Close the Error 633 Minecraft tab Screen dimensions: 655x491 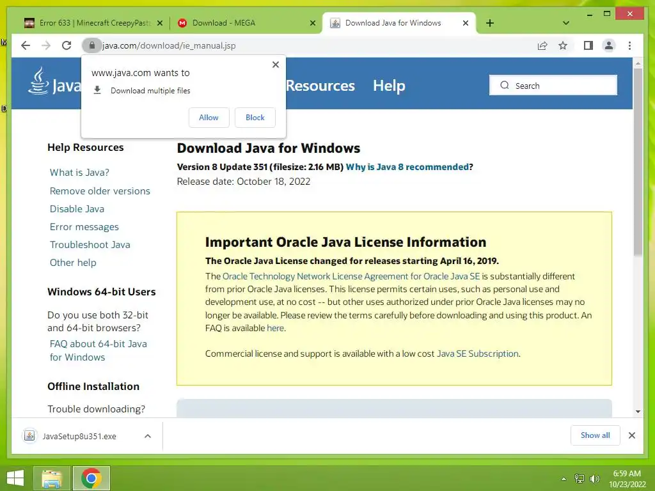pyautogui.click(x=159, y=24)
